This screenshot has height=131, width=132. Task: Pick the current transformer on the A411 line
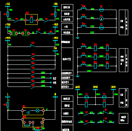click(84, 8)
